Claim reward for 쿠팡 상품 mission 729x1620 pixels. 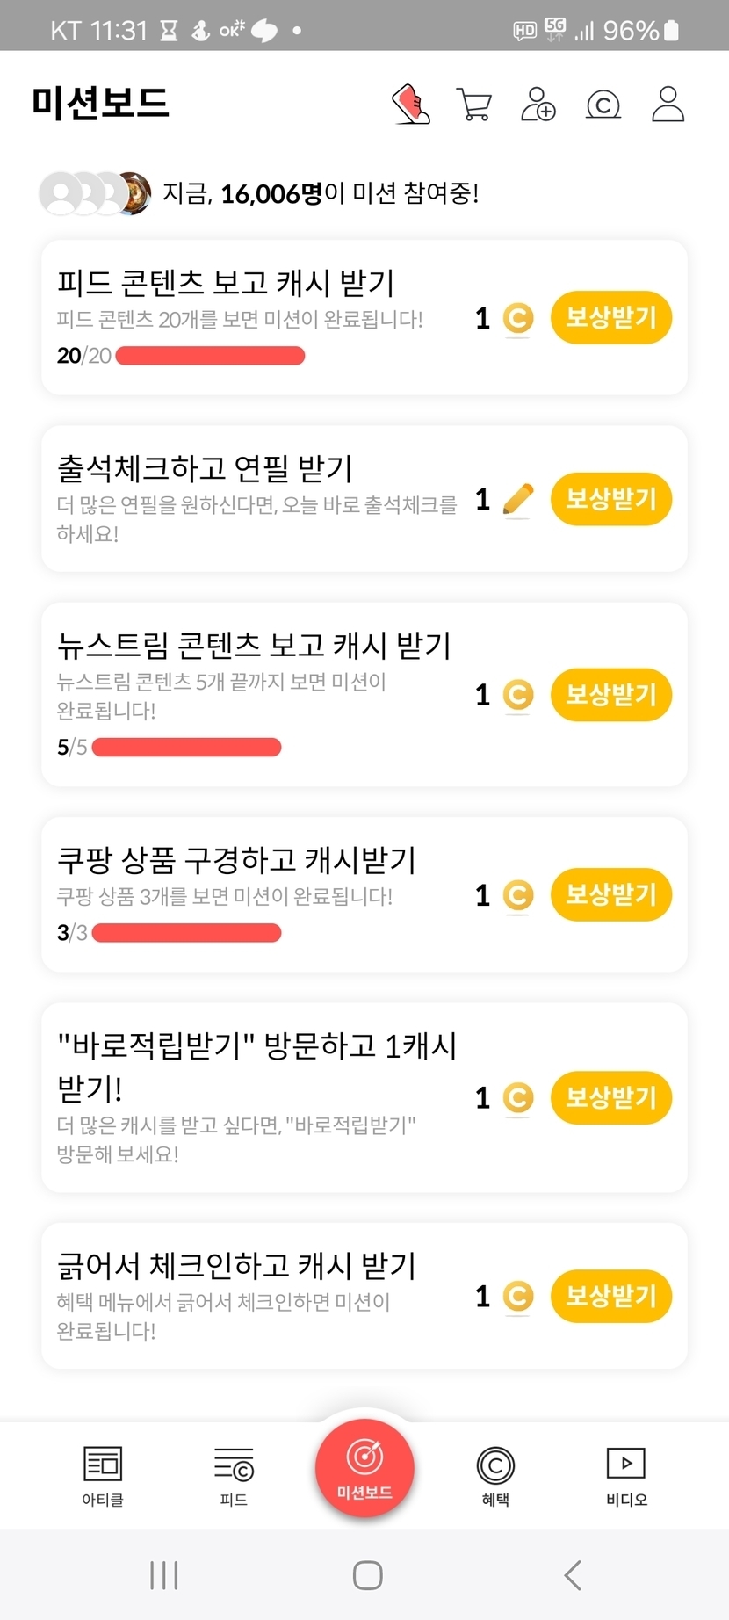pyautogui.click(x=611, y=895)
